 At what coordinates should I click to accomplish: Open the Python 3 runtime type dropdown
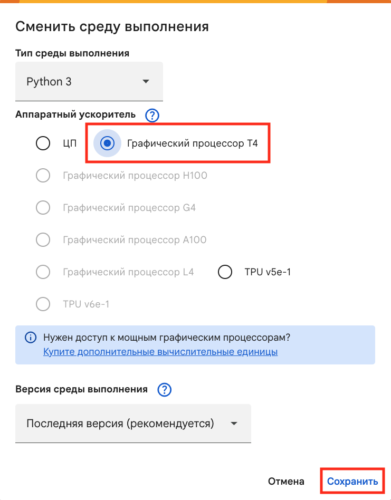click(x=89, y=81)
